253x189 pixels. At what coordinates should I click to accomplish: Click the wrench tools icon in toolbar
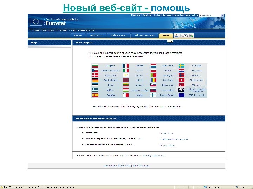tap(181, 36)
